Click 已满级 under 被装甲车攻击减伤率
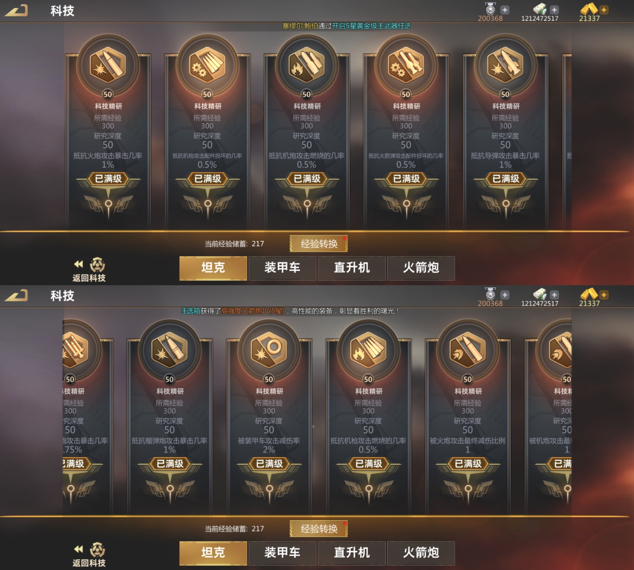This screenshot has width=634, height=570. click(x=269, y=464)
